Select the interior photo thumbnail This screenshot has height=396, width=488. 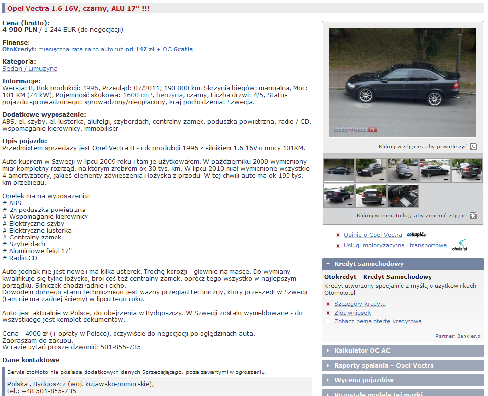(x=402, y=195)
